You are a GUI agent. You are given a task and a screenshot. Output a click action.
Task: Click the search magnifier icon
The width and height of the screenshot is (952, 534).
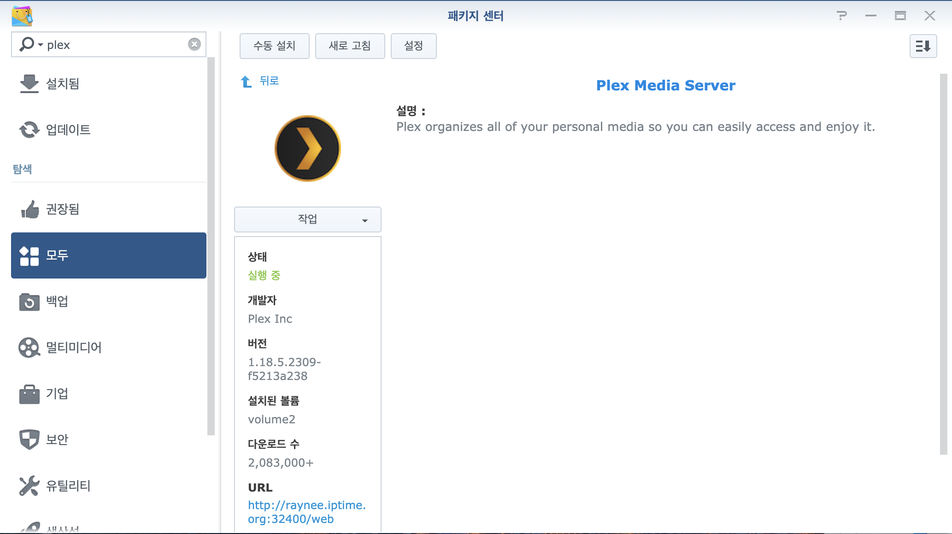coord(27,44)
